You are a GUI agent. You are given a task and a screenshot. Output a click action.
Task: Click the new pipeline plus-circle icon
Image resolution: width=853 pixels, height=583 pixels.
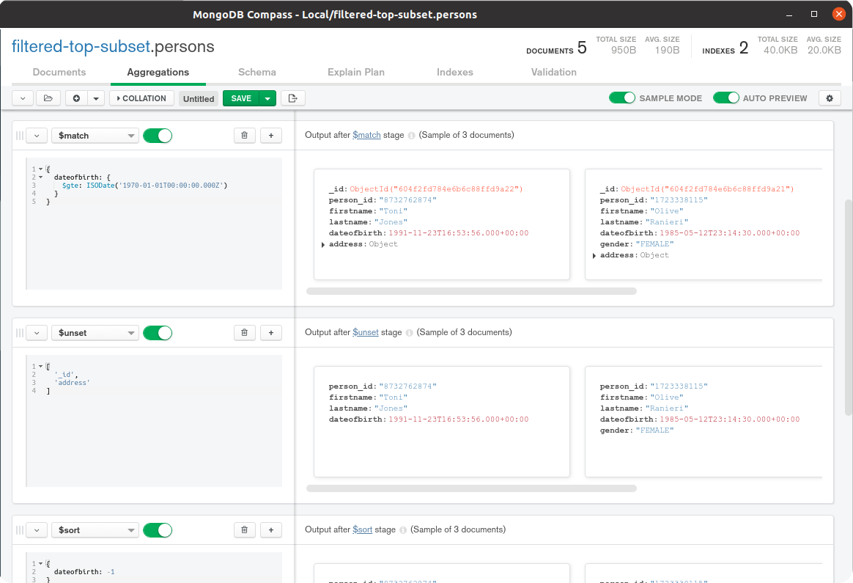(x=77, y=98)
